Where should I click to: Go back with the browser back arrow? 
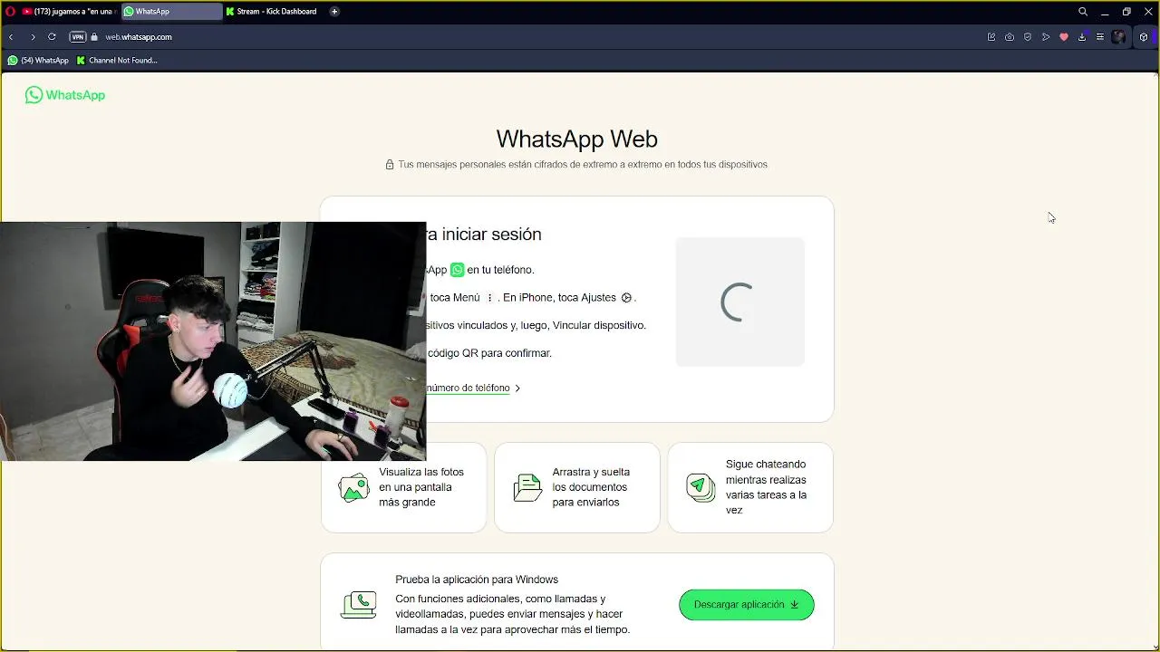tap(11, 37)
